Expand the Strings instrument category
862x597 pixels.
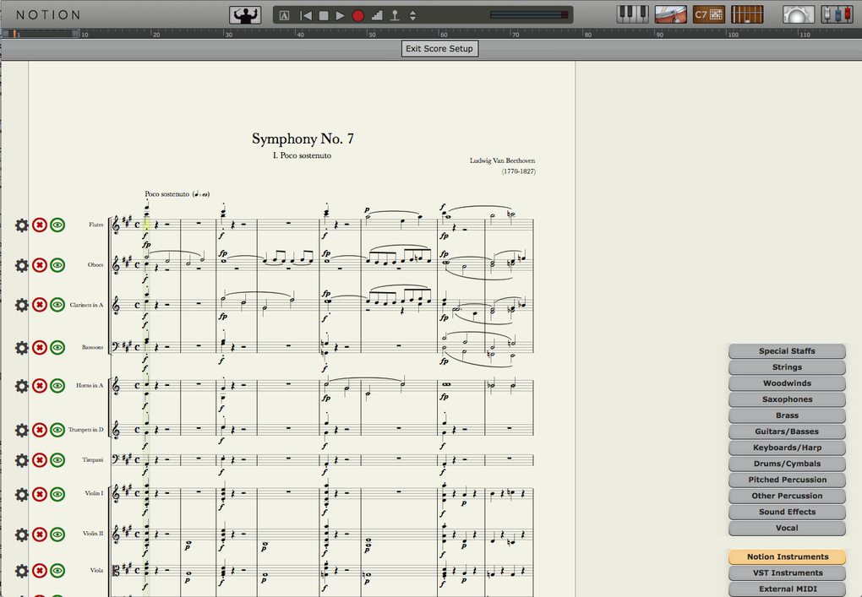coord(787,367)
